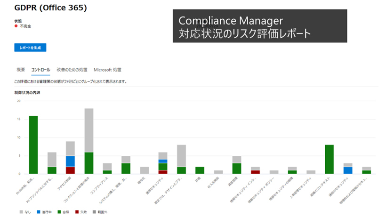Screen dimensions: 386x217
Task: Click the 組織のコンテキスト axis label
Action: pos(320,187)
